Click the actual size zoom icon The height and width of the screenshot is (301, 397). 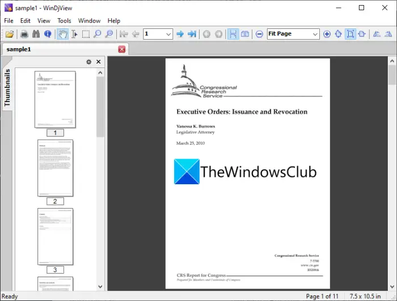click(339, 34)
